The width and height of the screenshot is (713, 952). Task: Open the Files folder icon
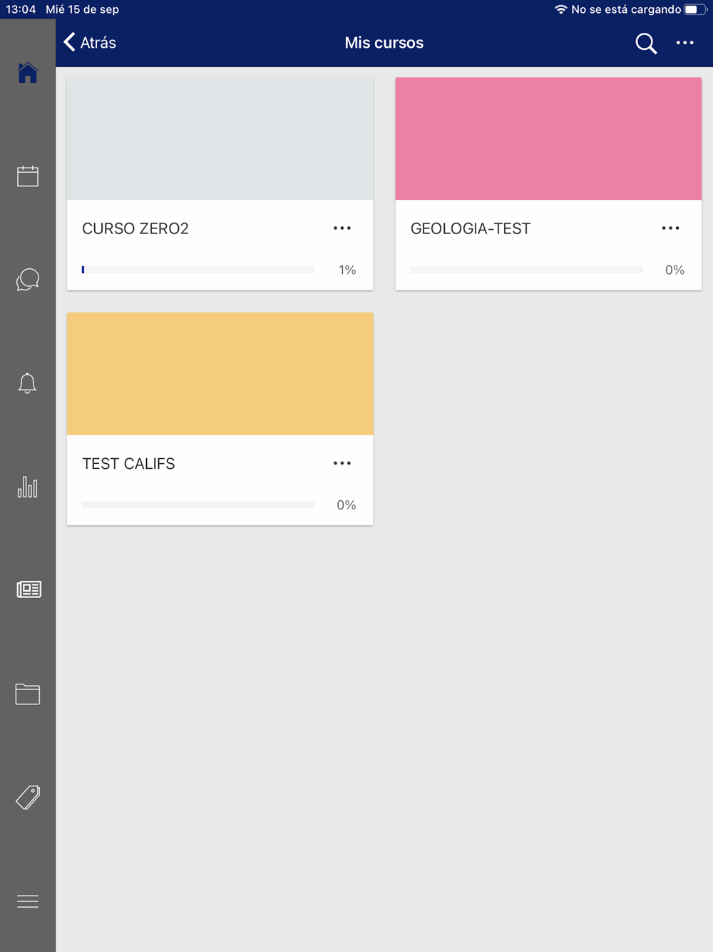(x=28, y=694)
